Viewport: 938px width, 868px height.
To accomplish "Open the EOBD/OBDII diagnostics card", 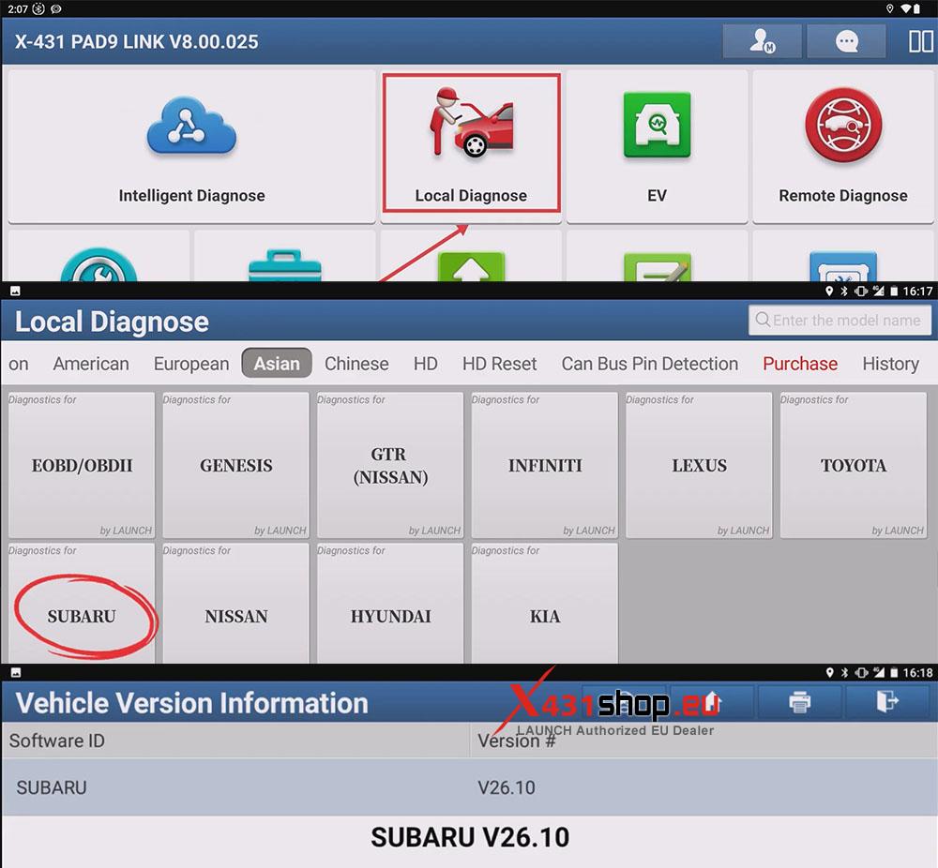I will pyautogui.click(x=81, y=465).
